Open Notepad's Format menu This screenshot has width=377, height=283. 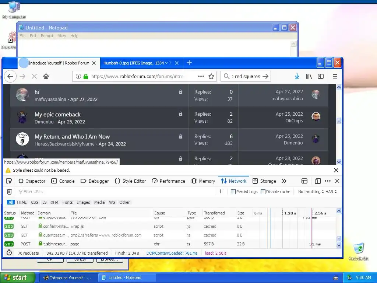[47, 36]
